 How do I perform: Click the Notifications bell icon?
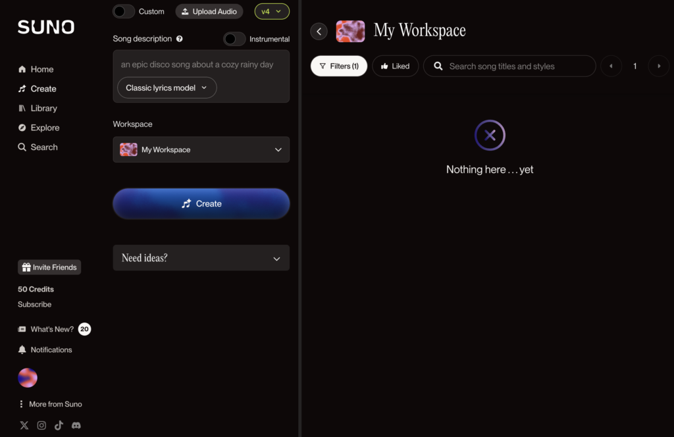click(x=22, y=349)
